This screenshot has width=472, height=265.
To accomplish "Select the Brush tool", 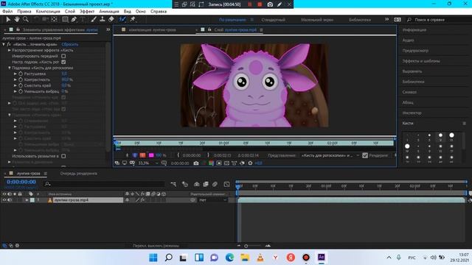I will [94, 19].
